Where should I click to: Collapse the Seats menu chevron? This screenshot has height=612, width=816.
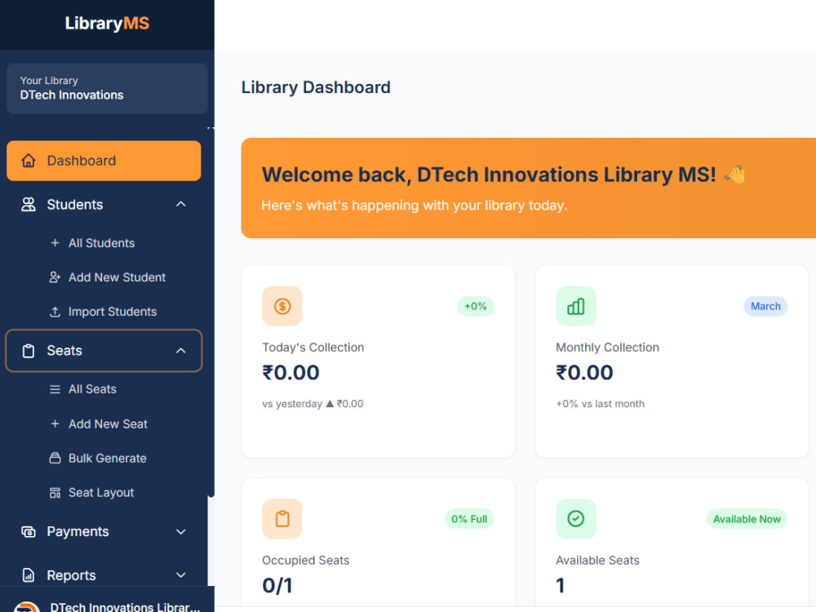(180, 351)
